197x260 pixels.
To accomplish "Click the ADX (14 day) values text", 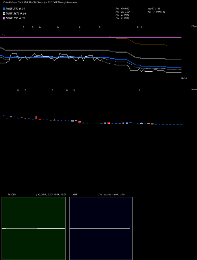I will [x=112, y=195].
